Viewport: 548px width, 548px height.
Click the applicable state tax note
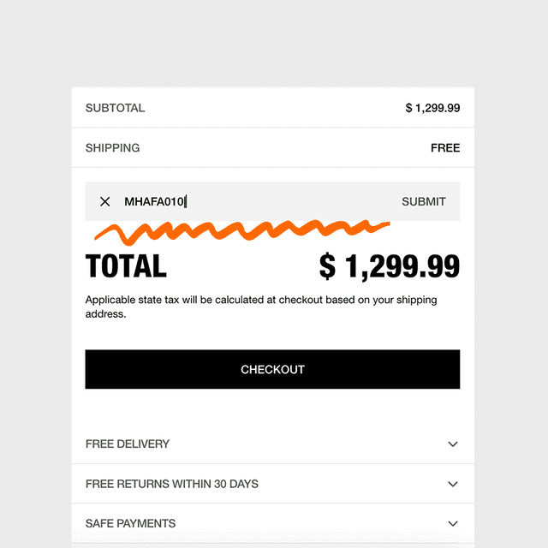pos(261,300)
